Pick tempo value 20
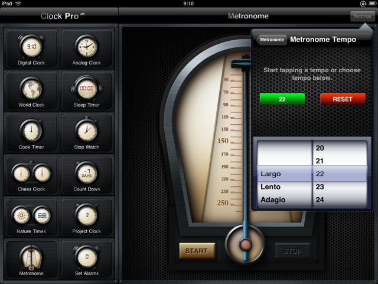 [x=320, y=148]
